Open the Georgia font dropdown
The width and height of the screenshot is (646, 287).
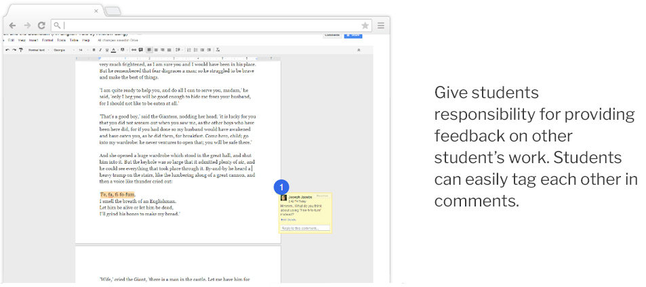tap(62, 49)
